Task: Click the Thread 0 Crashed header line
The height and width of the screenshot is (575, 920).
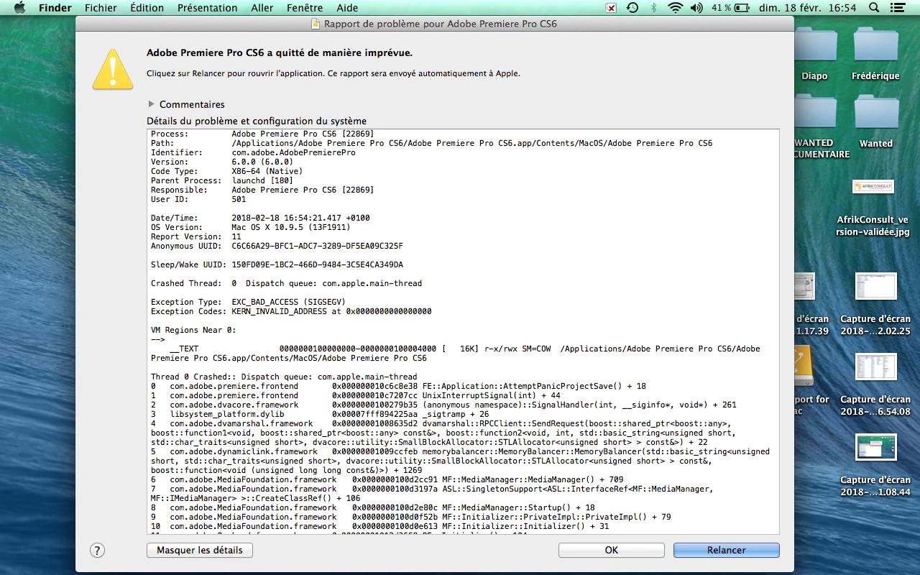Action: pos(284,377)
